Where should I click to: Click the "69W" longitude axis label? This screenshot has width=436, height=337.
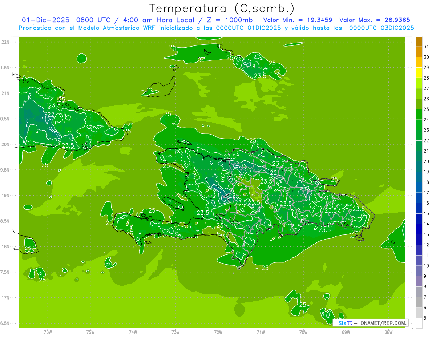(x=346, y=332)
